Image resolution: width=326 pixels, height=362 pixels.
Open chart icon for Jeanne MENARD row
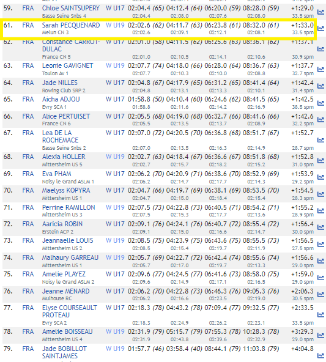tap(320, 294)
